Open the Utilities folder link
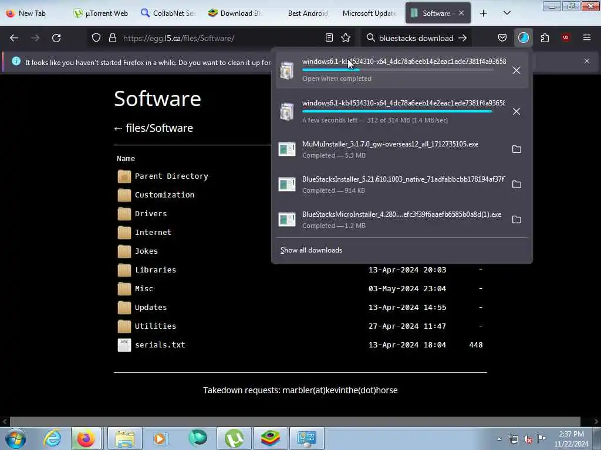Viewport: 601px width, 450px height. click(156, 326)
